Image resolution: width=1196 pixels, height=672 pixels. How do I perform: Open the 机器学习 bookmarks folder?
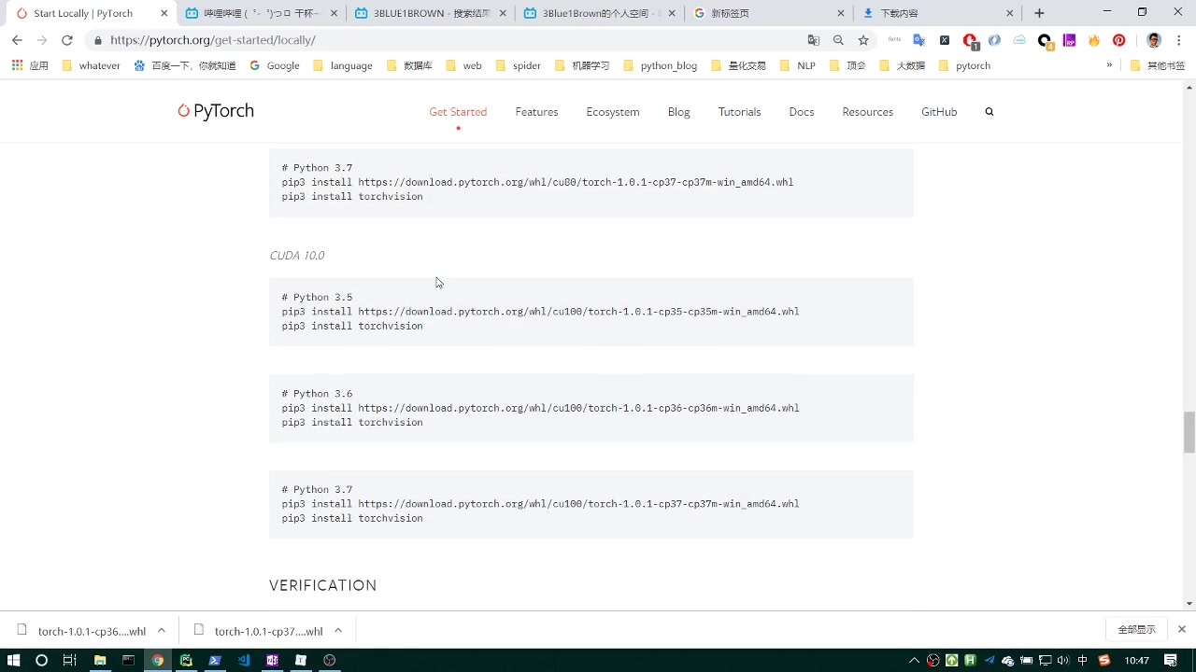[x=581, y=65]
